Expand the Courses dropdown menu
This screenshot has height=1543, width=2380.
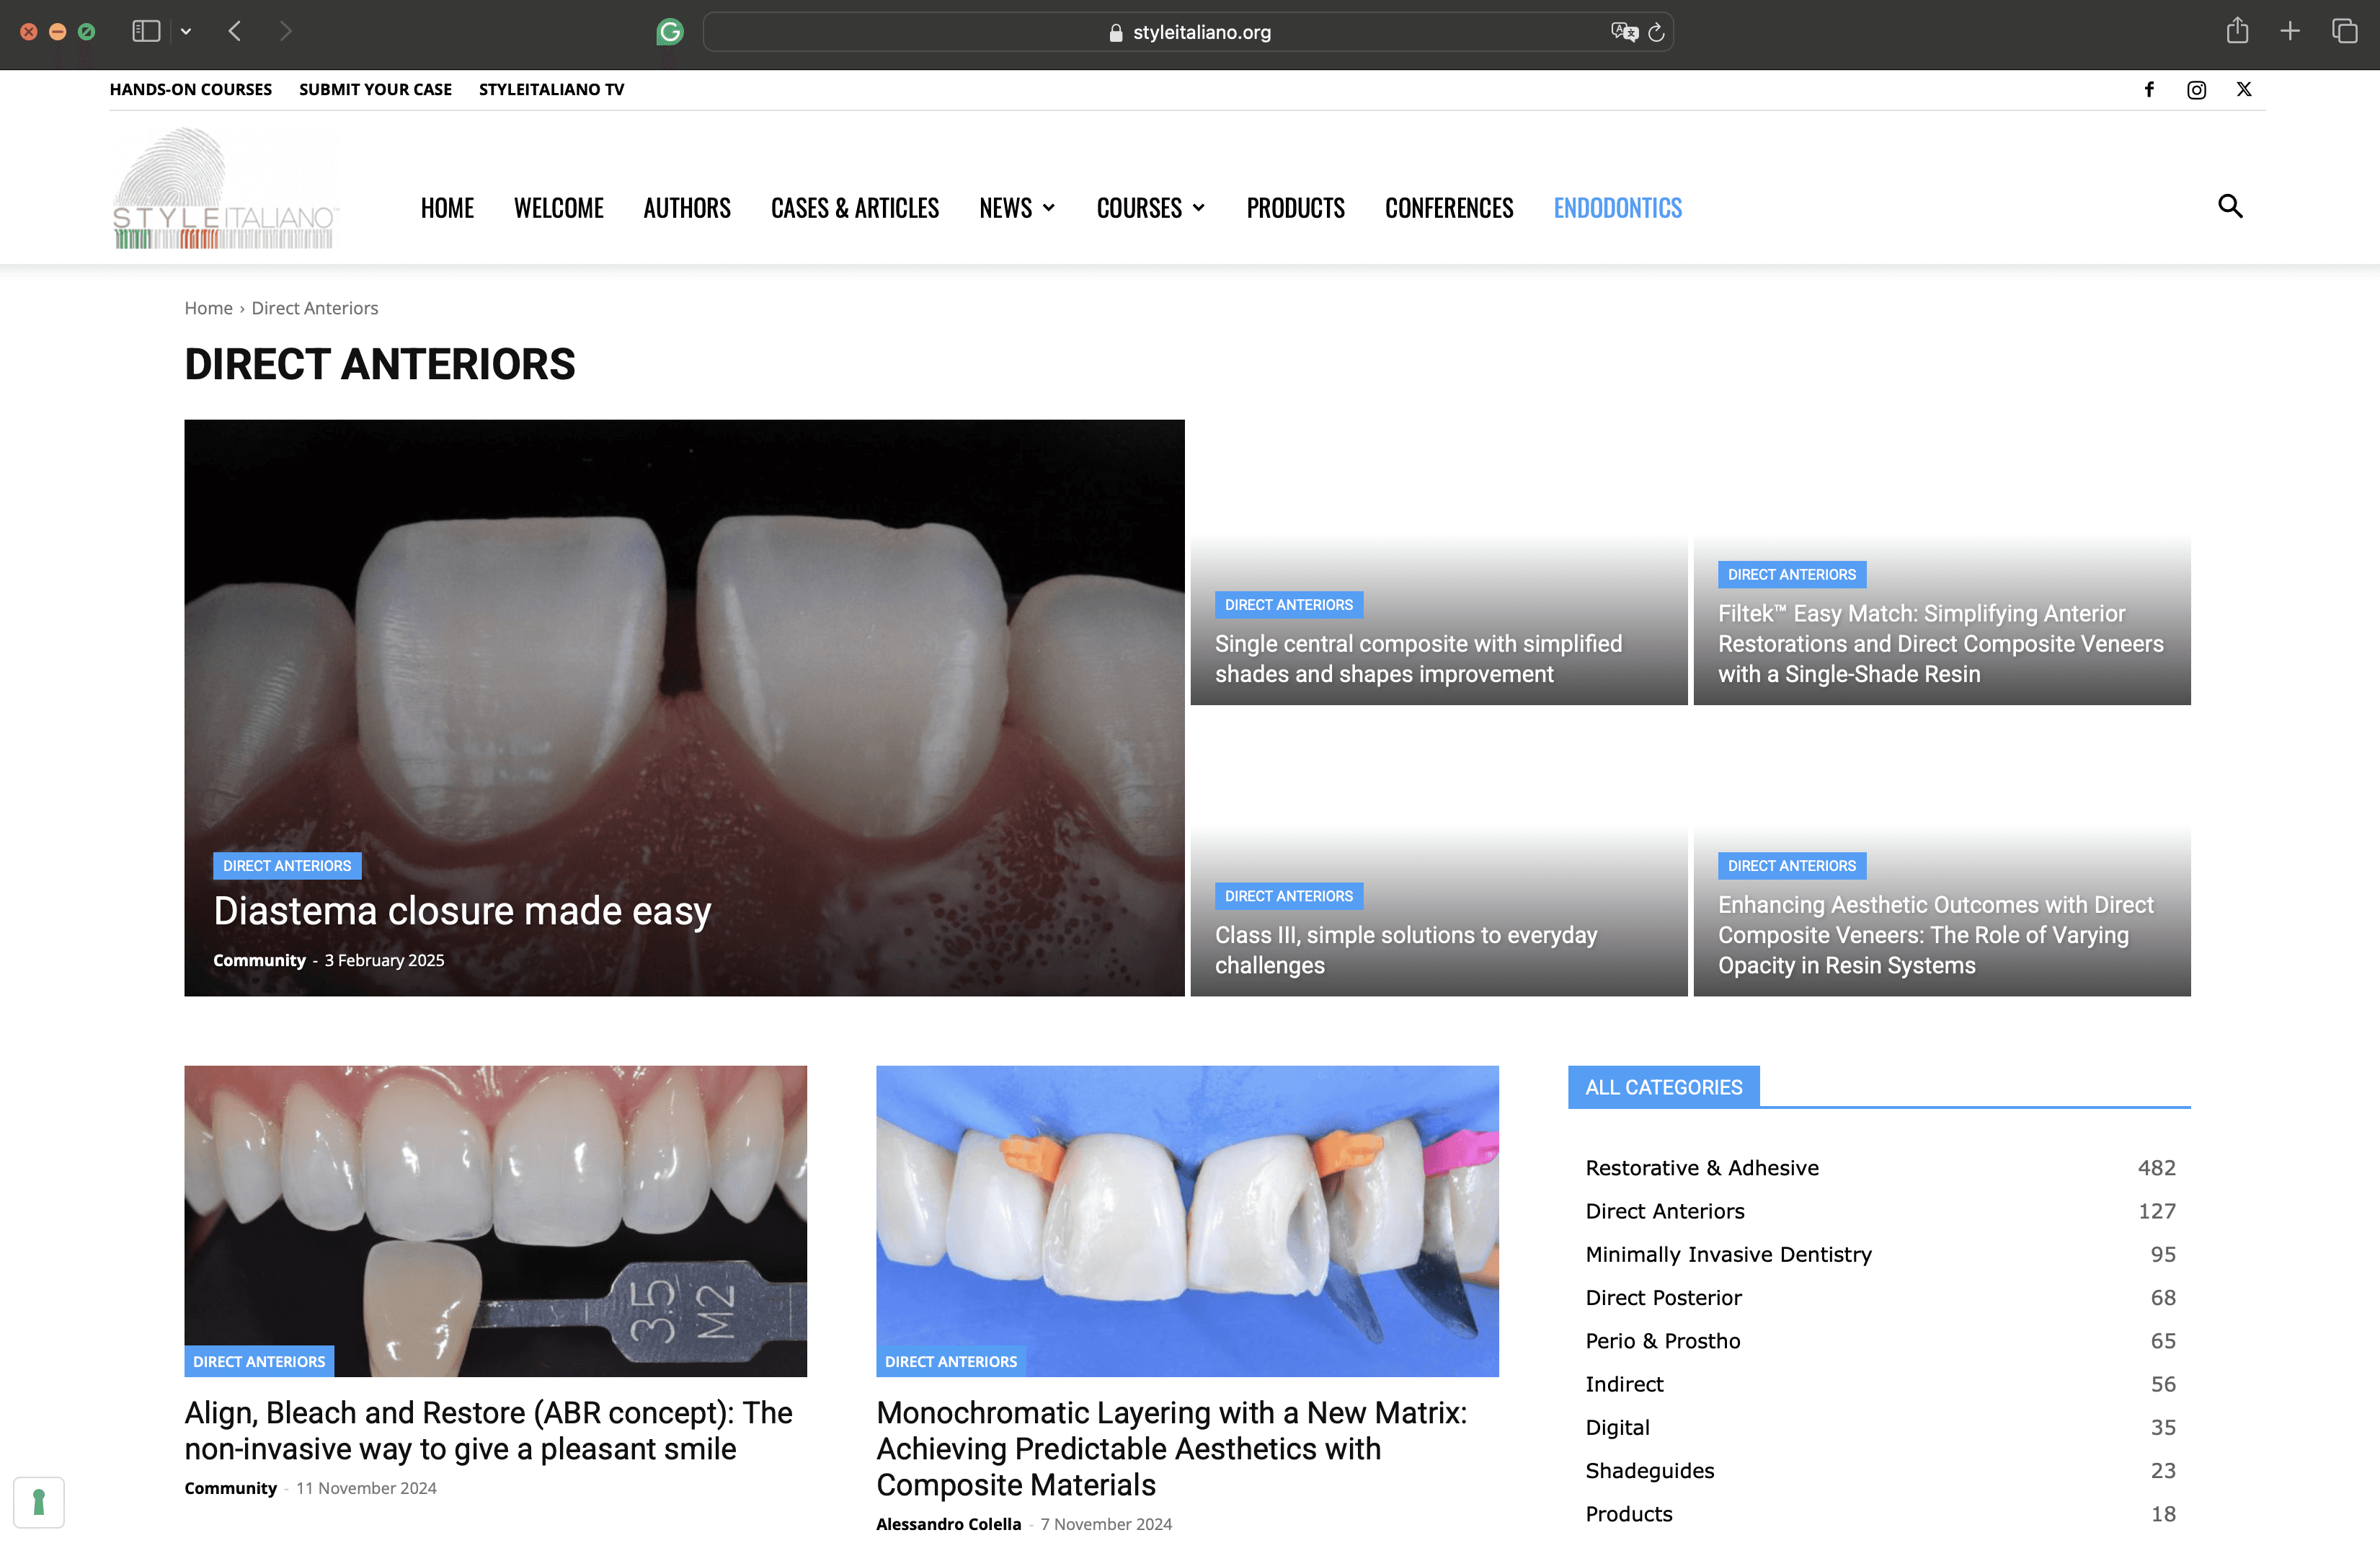1150,208
